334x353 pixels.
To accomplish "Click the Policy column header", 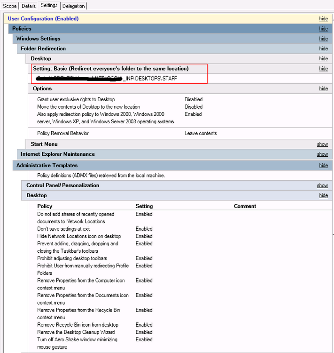I will (45, 206).
